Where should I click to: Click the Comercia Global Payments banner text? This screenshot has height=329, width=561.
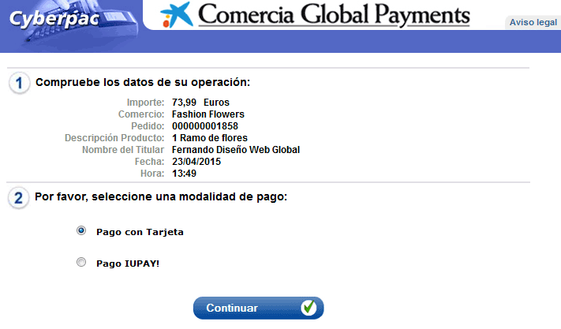(333, 15)
